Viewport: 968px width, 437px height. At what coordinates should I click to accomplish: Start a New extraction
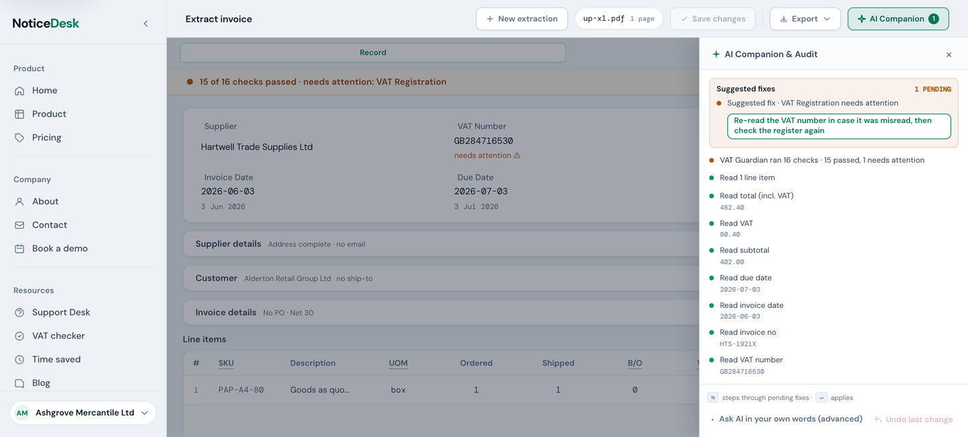(522, 19)
